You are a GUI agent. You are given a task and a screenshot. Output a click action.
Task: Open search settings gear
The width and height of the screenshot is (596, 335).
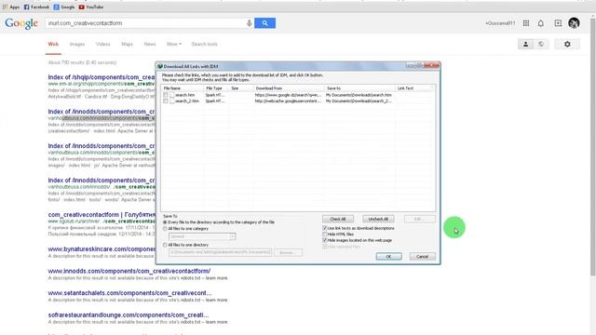click(567, 44)
